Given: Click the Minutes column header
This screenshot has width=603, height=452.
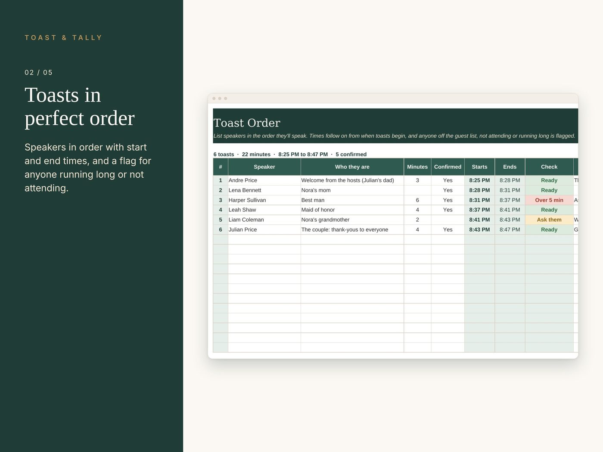Looking at the screenshot, I should [x=417, y=167].
